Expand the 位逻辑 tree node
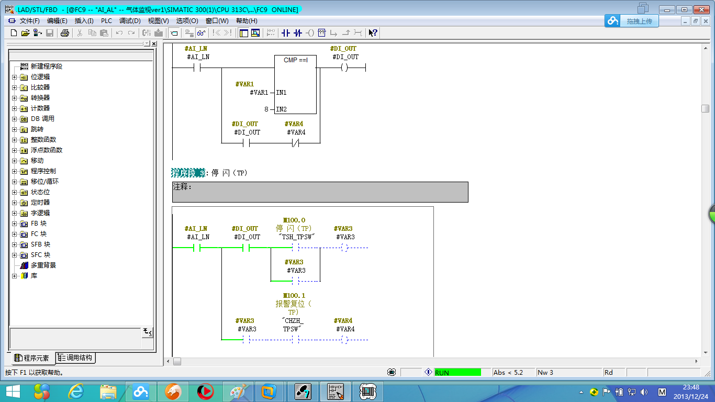Screen dimensions: 715x402 pos(14,77)
